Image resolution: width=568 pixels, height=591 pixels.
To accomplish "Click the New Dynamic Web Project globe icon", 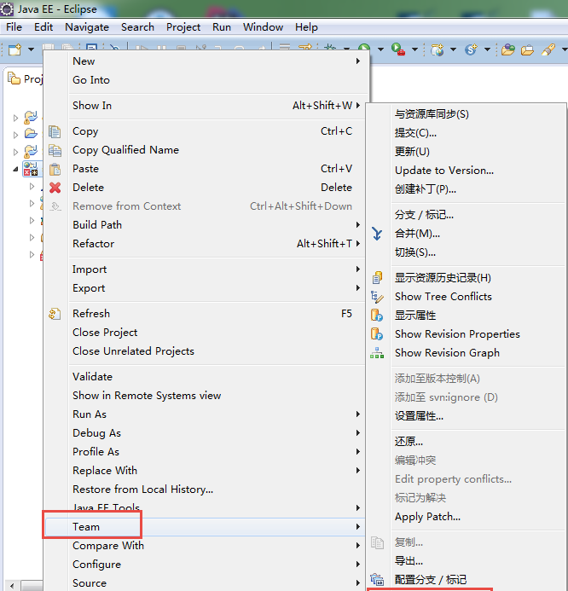I will [437, 49].
